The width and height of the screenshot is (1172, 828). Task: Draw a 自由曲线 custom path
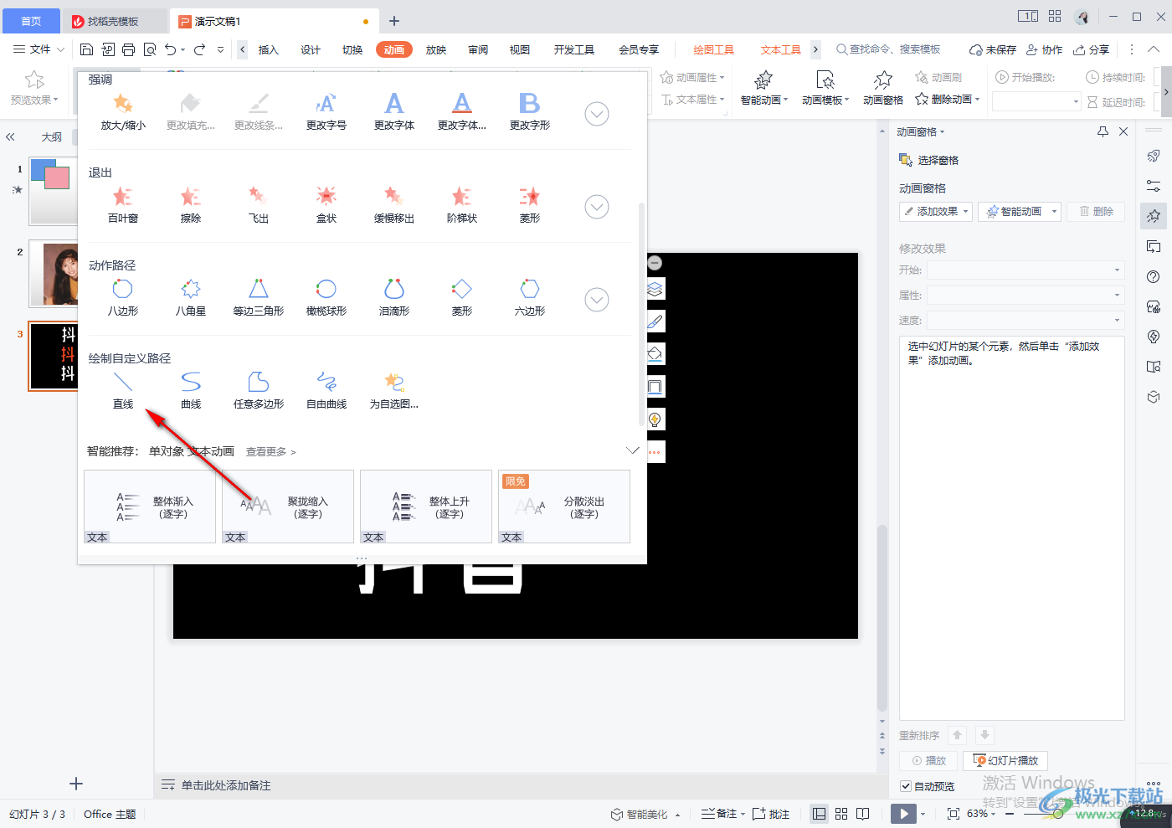coord(326,391)
